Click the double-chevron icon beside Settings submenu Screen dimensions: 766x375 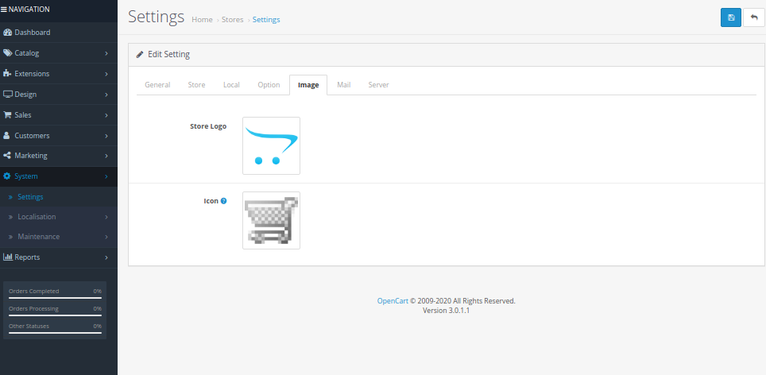pos(11,197)
